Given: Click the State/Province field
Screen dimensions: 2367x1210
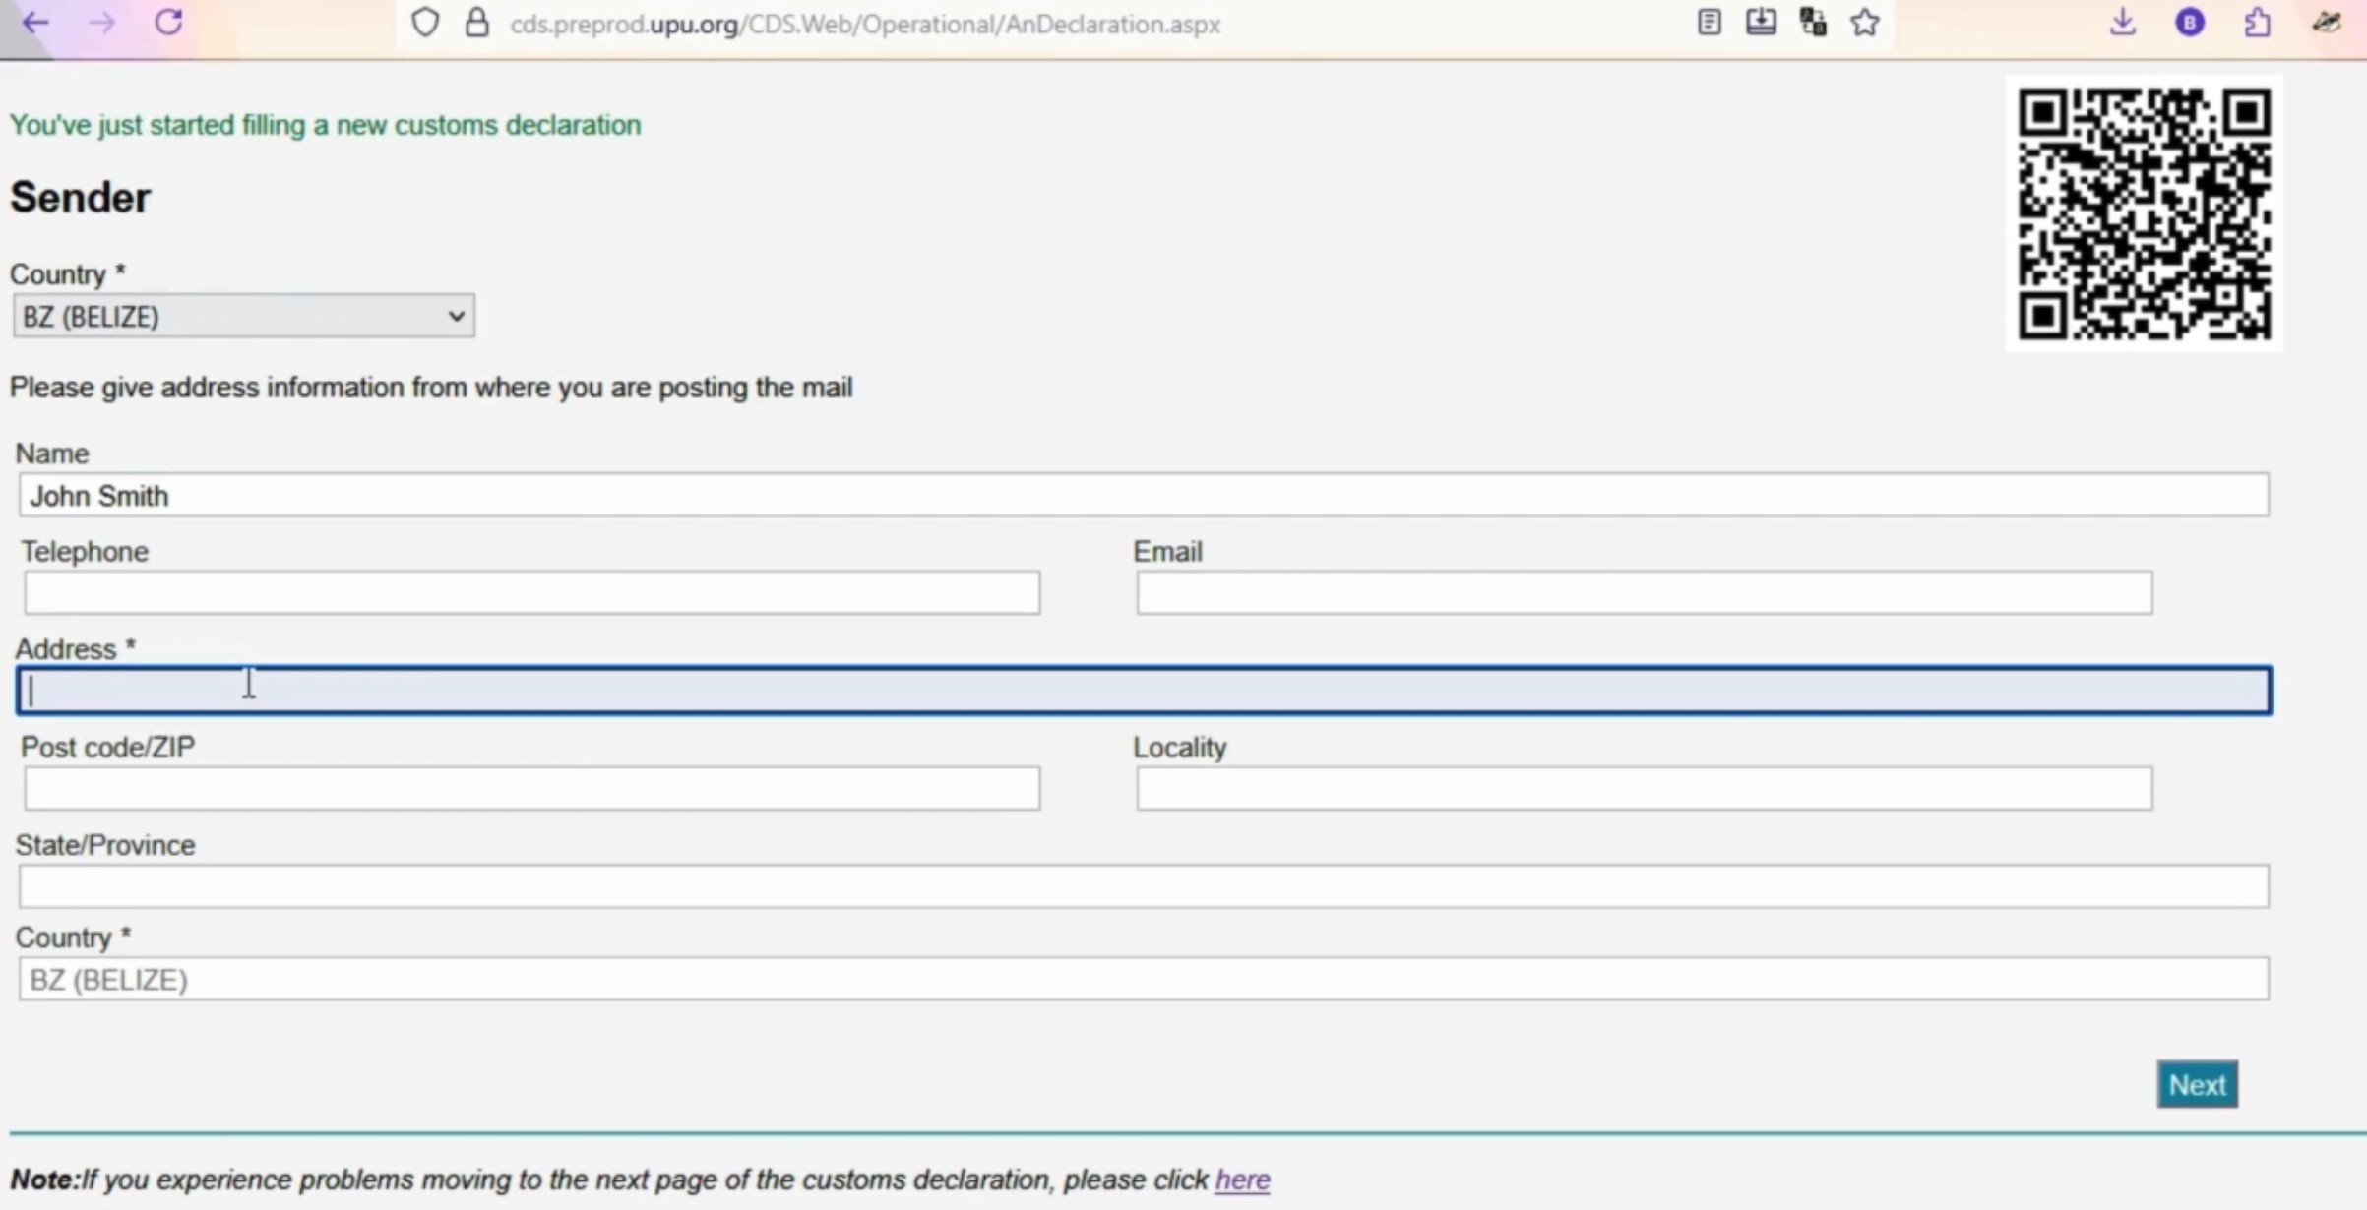Looking at the screenshot, I should click(x=1144, y=887).
